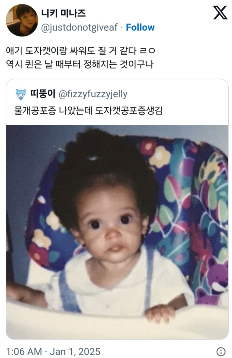The width and height of the screenshot is (232, 358).
Task: Open the tweet author's profile picture
Action: (22, 20)
